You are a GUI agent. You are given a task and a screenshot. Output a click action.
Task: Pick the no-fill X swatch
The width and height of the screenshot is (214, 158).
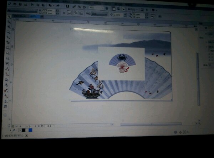click(x=20, y=130)
